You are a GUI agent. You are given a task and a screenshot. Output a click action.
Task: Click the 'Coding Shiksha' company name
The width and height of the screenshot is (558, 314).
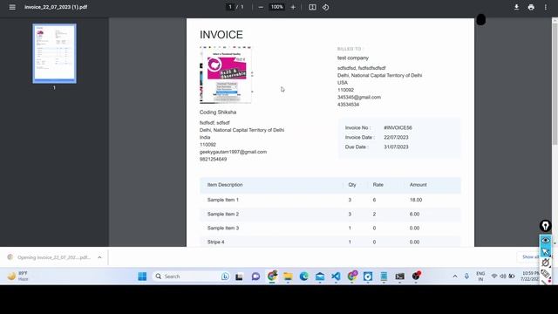click(x=218, y=113)
